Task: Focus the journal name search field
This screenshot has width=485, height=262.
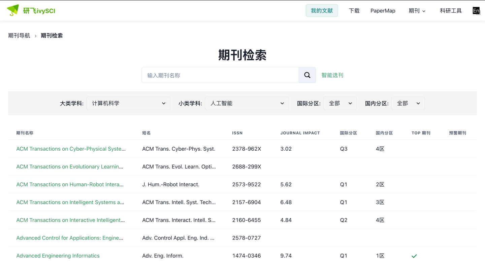Action: pyautogui.click(x=220, y=75)
